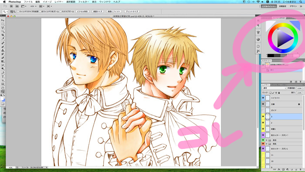Select the Type tool

pyautogui.click(x=3, y=76)
